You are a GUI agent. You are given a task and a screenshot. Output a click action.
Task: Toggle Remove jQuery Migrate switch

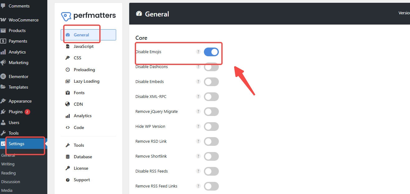coord(211,111)
